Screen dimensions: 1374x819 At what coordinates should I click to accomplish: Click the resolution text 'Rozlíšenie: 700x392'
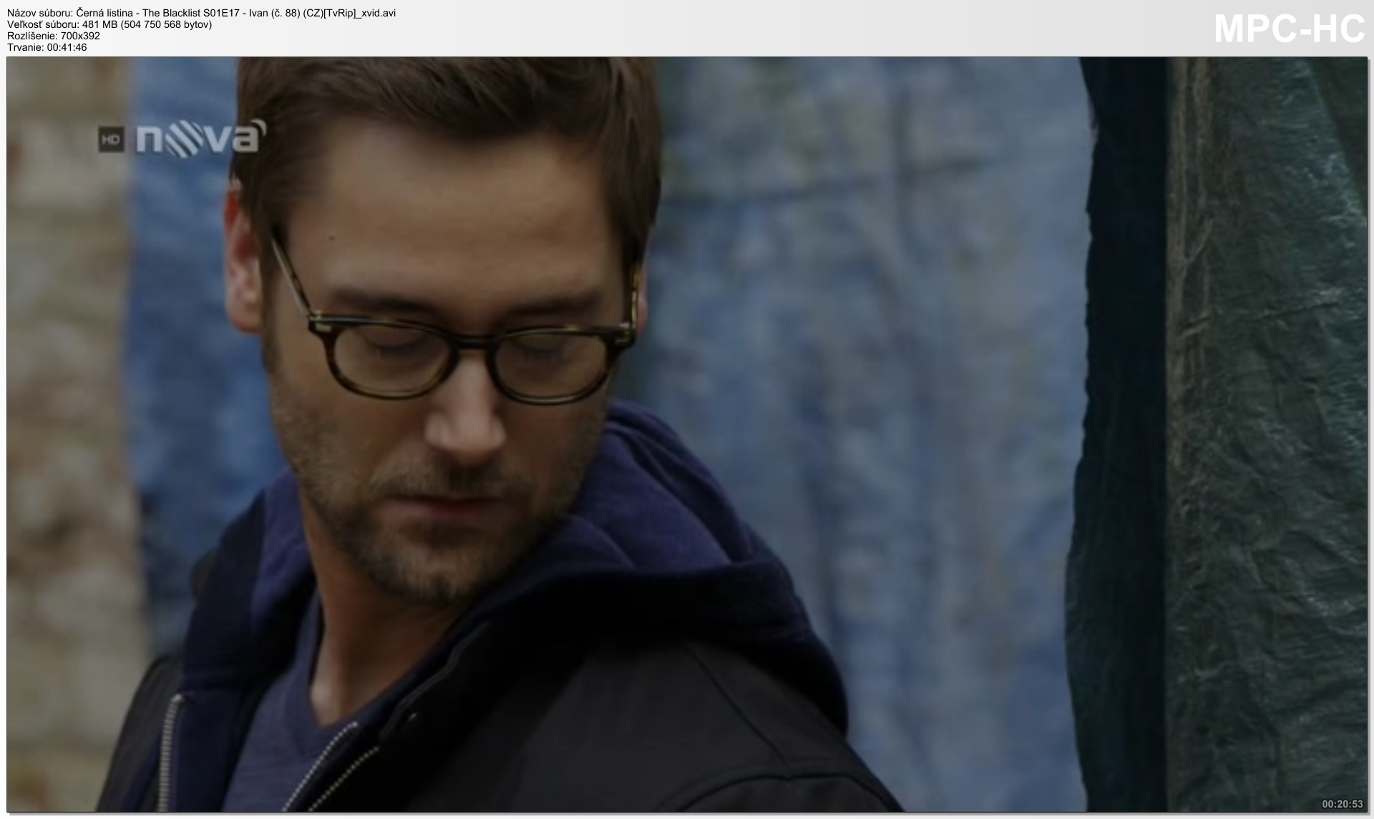[x=54, y=36]
